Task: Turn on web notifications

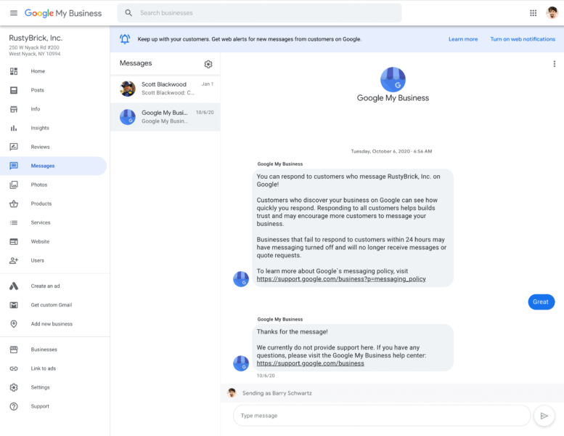Action: (523, 39)
